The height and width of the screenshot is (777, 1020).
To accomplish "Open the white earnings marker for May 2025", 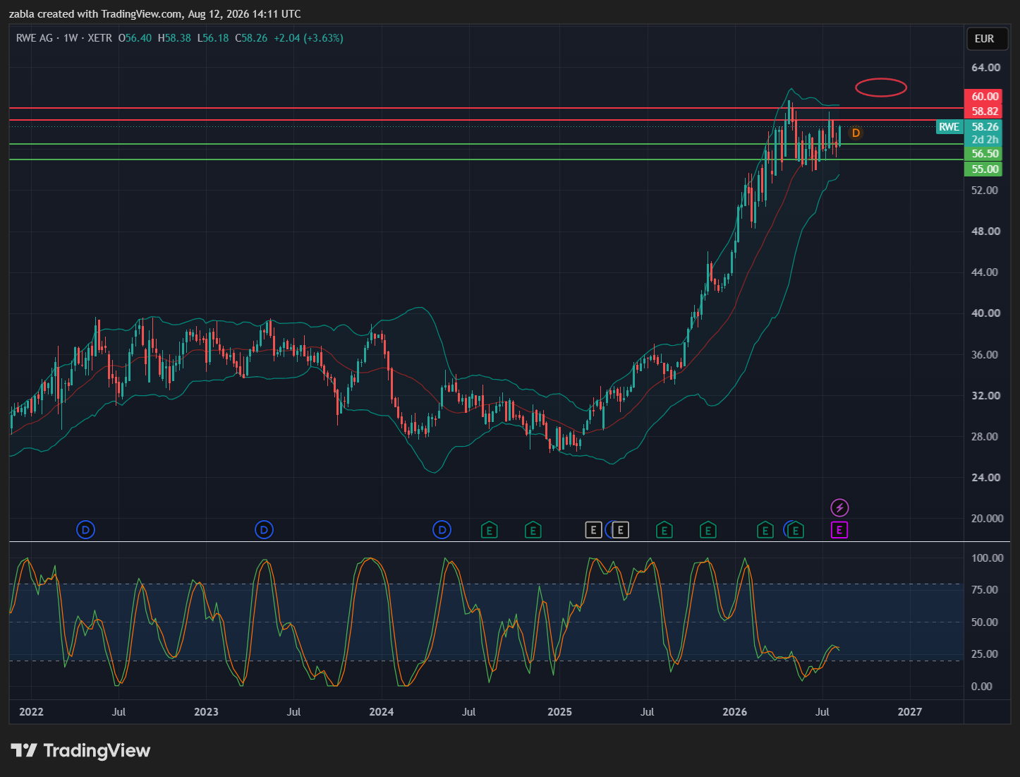I will (x=620, y=530).
